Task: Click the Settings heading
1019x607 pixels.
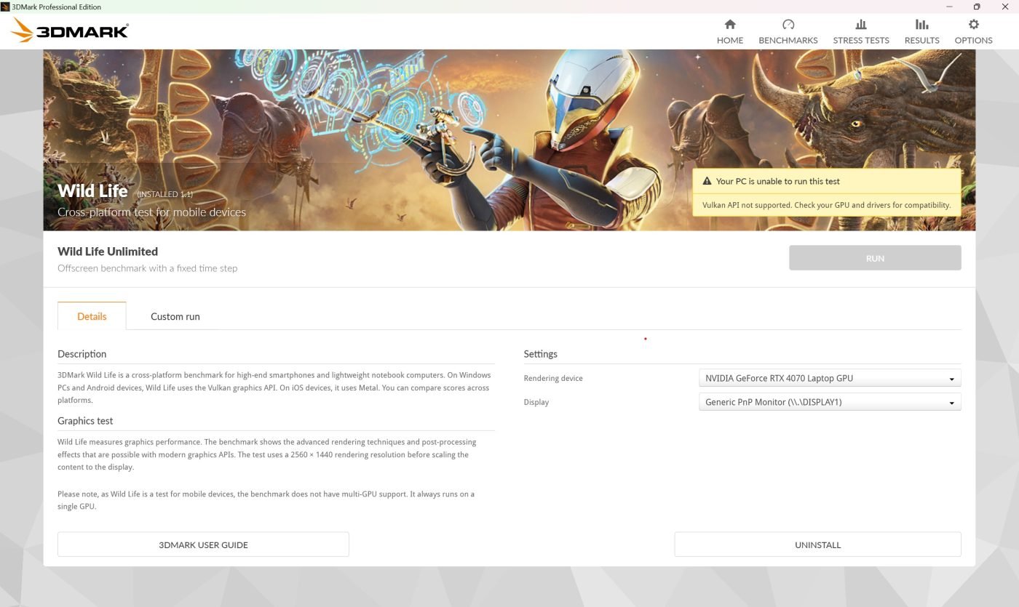Action: [541, 354]
